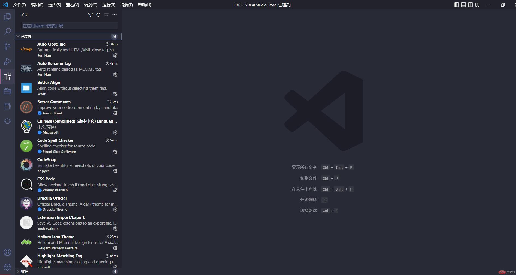Open the 文件(F) menu
The width and height of the screenshot is (516, 275).
[19, 5]
